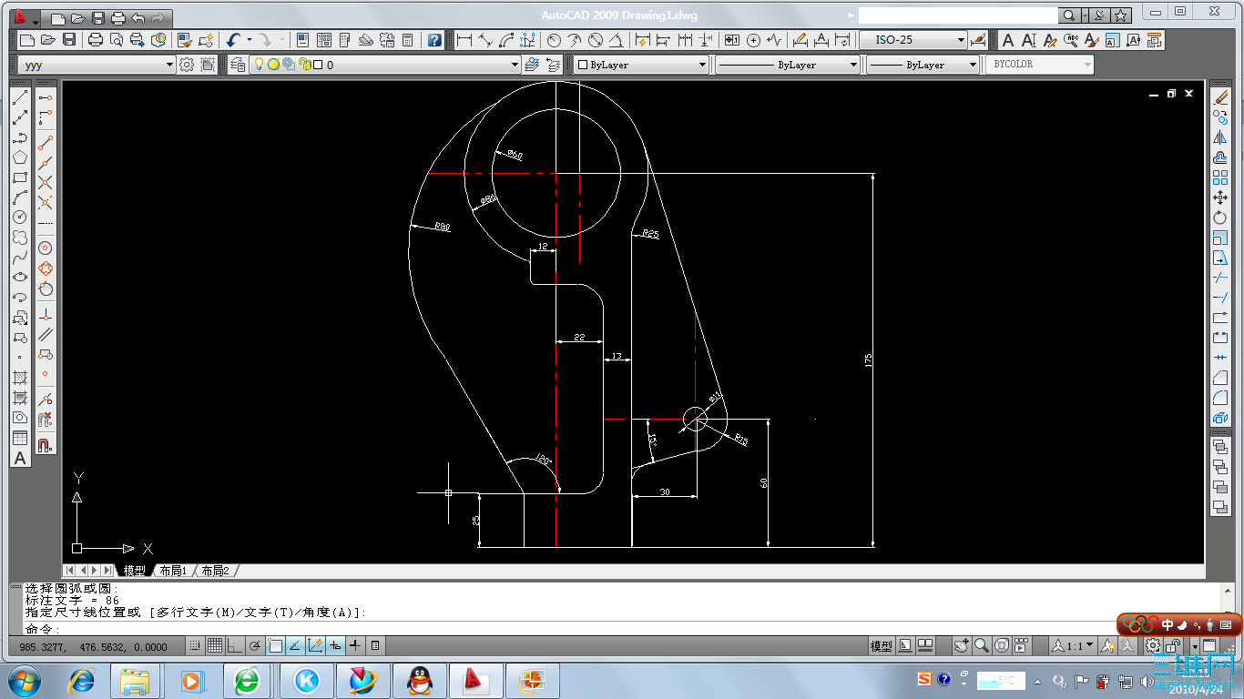Screen dimensions: 1244x699
Task: Open QQ penguin icon in taskbar
Action: point(418,680)
